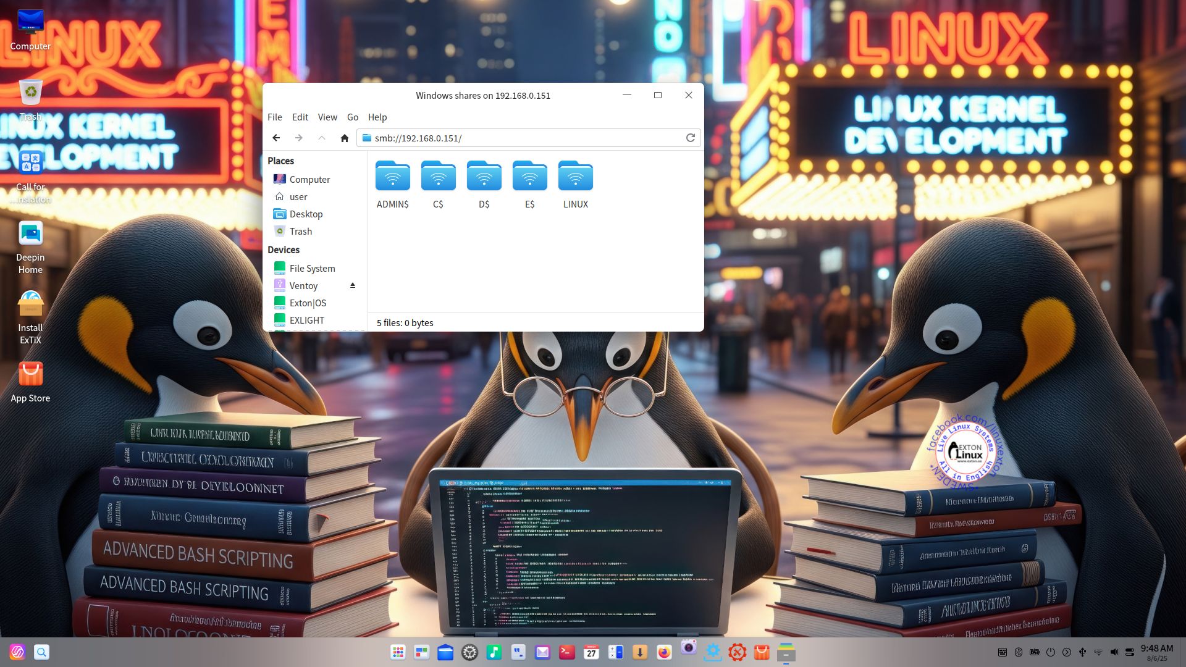Image resolution: width=1186 pixels, height=667 pixels.
Task: Click the Bluetooth tray icon
Action: coord(1019,652)
